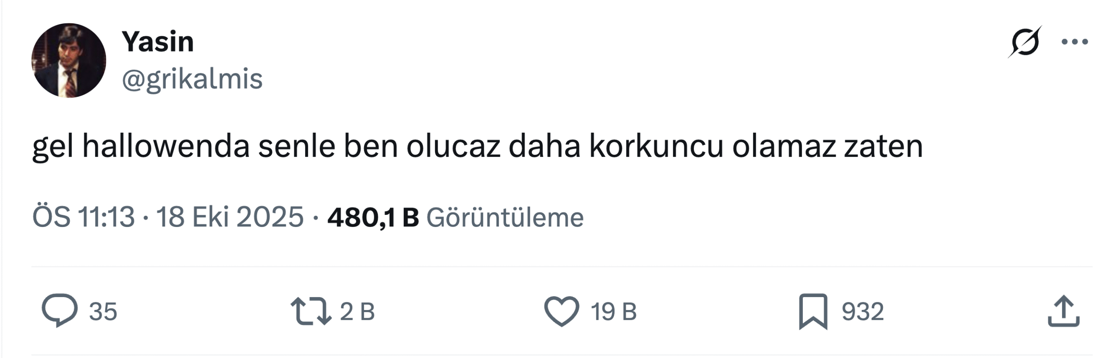Click the 480,1 B view count
This screenshot has height=358, width=1108.
click(x=373, y=217)
